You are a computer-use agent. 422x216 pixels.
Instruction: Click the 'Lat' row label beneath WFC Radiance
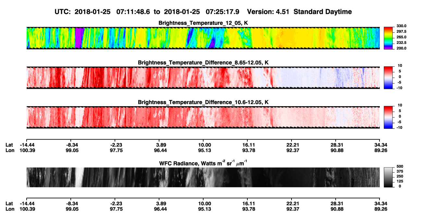[x=9, y=203]
